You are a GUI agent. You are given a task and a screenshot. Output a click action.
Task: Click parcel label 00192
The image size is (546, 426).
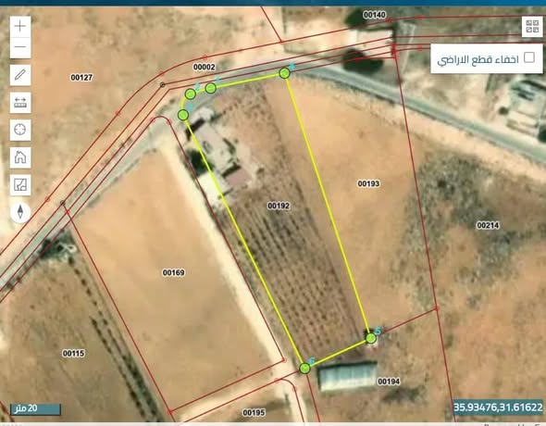279,206
